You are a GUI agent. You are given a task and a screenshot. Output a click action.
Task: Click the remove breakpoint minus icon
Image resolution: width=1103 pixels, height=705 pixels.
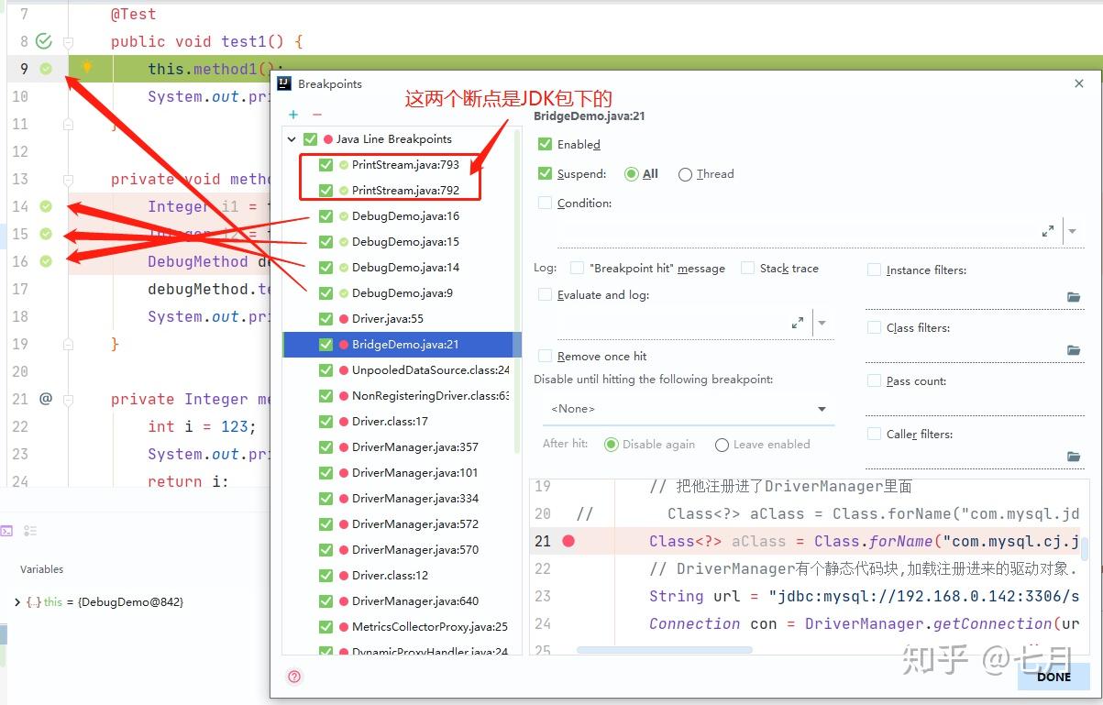coord(317,115)
